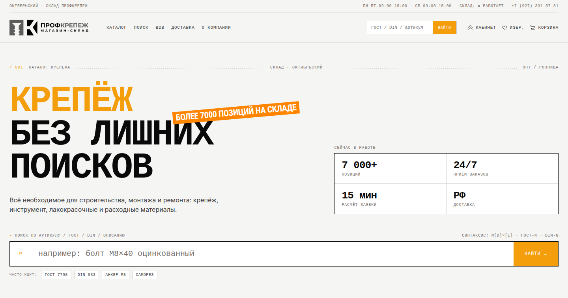This screenshot has height=298, width=568.
Task: Focus the header ГОСТ / DIN / артикул field
Action: (x=400, y=28)
